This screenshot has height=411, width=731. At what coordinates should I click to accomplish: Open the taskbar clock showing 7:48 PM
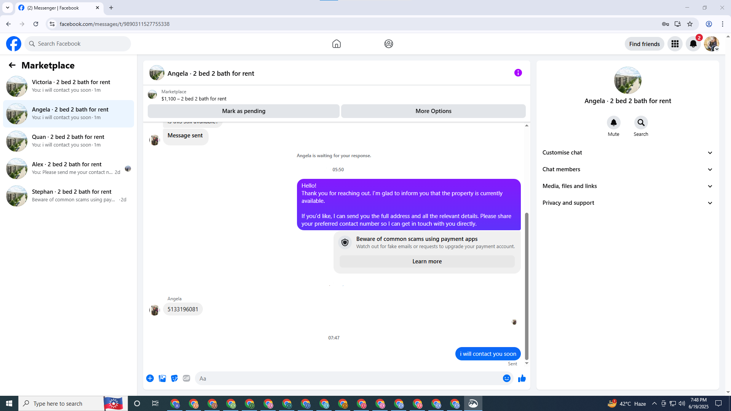coord(699,403)
